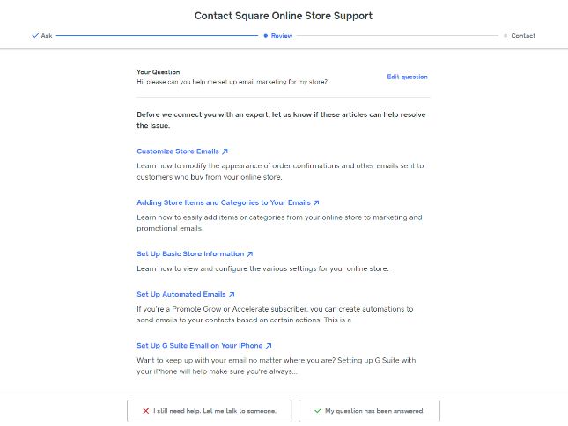
Task: Click description 'Want to keep up with your email'
Action: coord(277,365)
